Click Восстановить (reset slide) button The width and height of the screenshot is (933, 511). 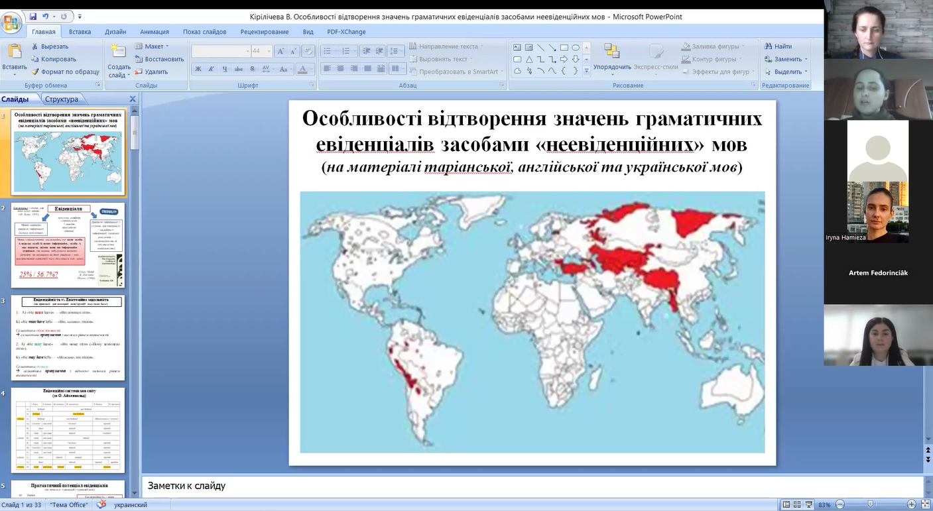click(159, 59)
